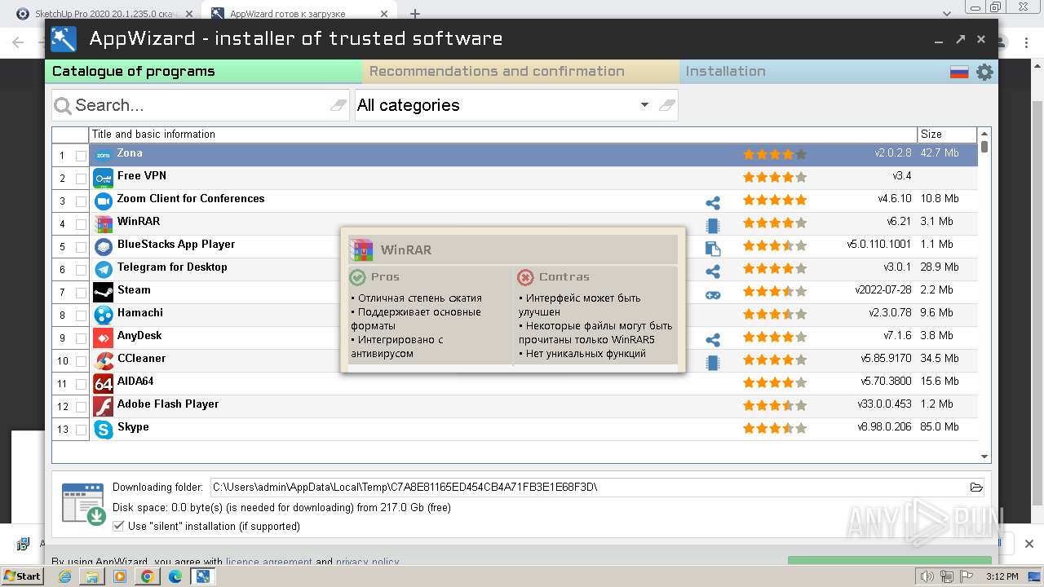The width and height of the screenshot is (1044, 587).
Task: Click the chip category icon in WinRAR row
Action: (x=713, y=226)
